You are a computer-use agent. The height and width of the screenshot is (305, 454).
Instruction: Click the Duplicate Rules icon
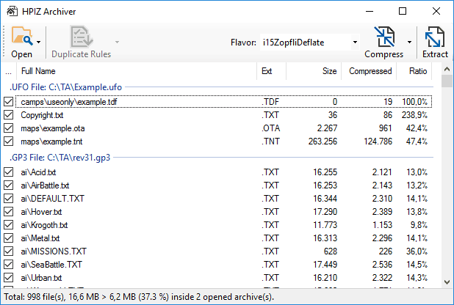pyautogui.click(x=82, y=37)
